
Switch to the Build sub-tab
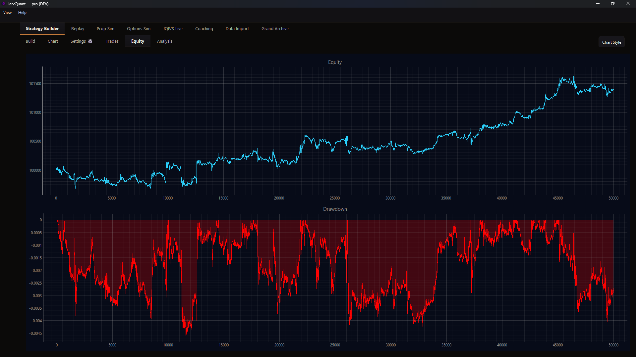point(30,41)
